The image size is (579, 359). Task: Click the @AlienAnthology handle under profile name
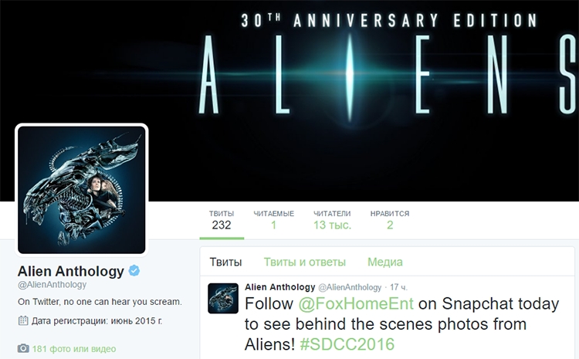click(52, 284)
